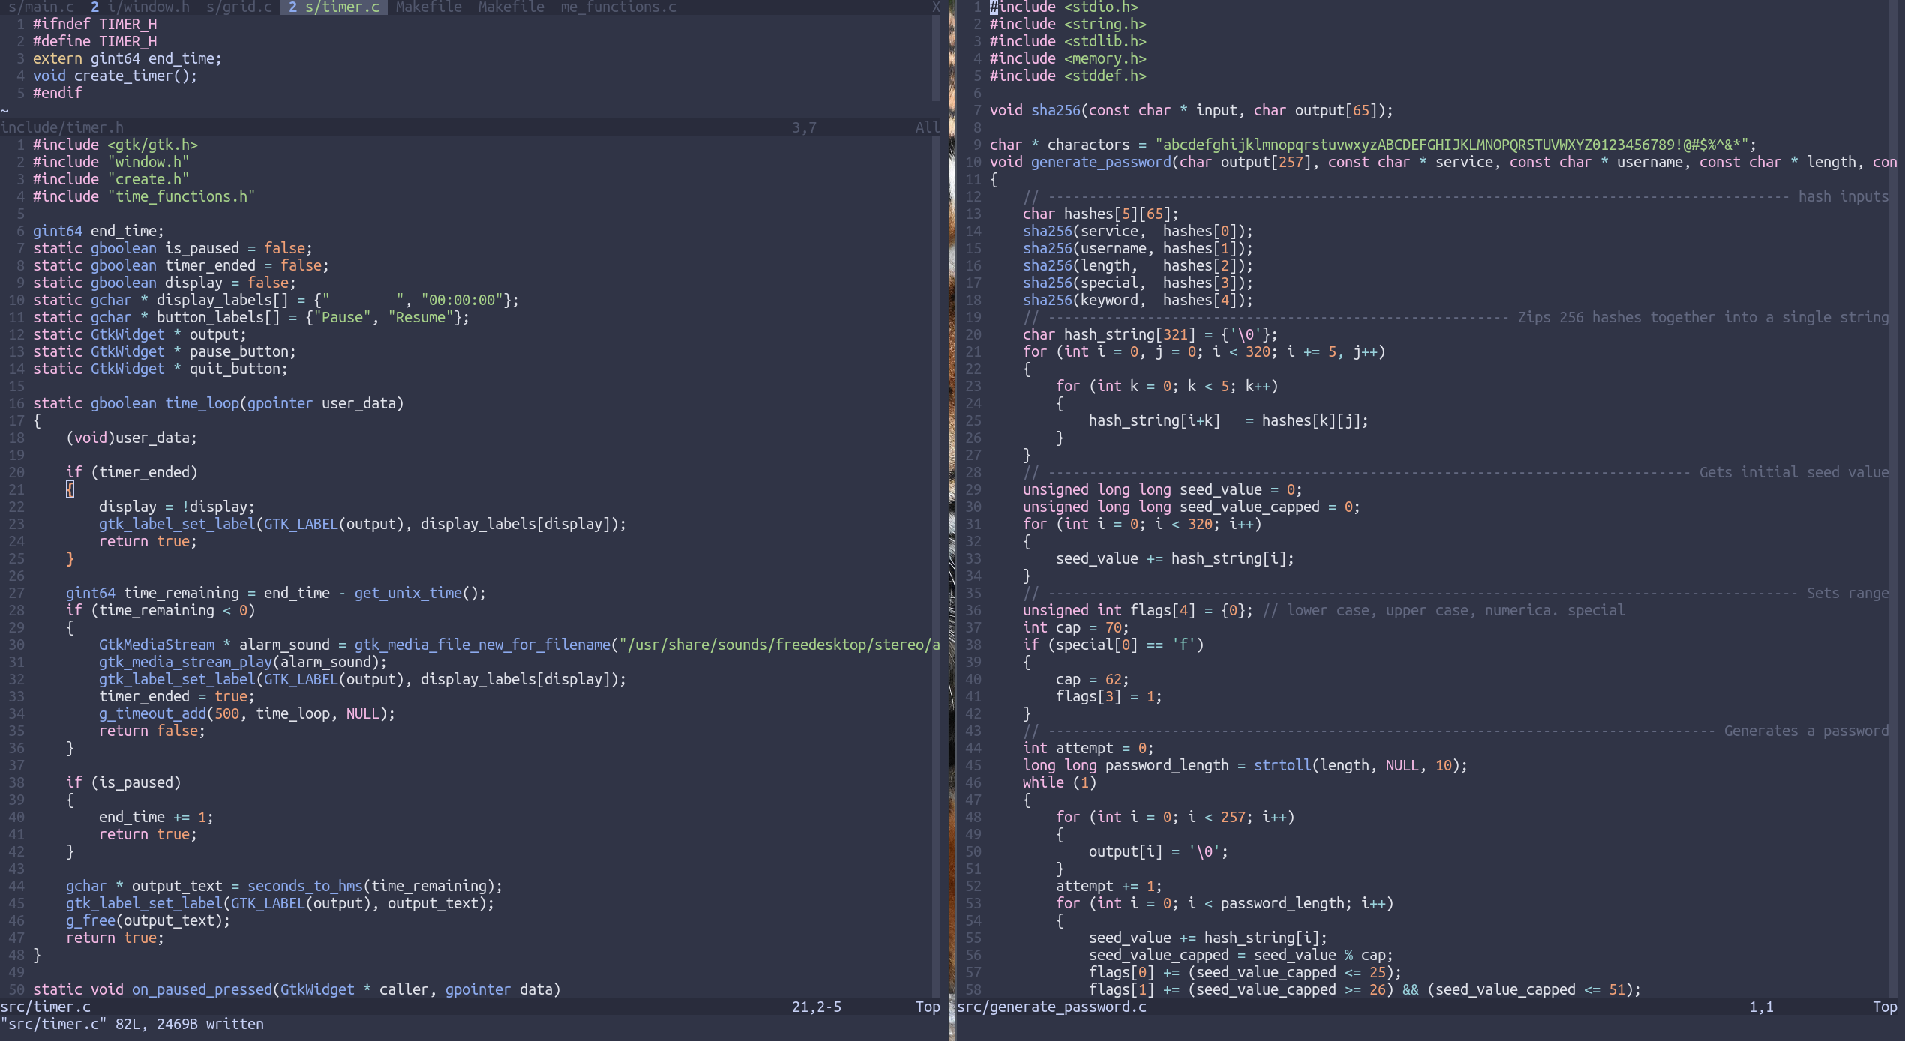Click the cap = 62; assignment

(1092, 679)
